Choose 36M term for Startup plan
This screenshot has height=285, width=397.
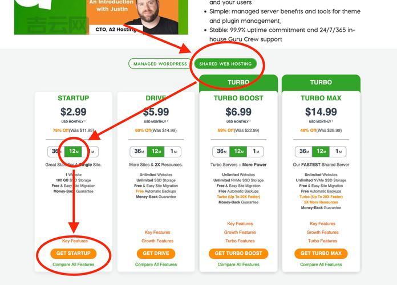(x=56, y=152)
